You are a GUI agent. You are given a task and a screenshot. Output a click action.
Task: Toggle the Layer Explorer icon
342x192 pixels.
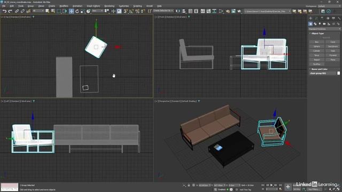point(196,11)
